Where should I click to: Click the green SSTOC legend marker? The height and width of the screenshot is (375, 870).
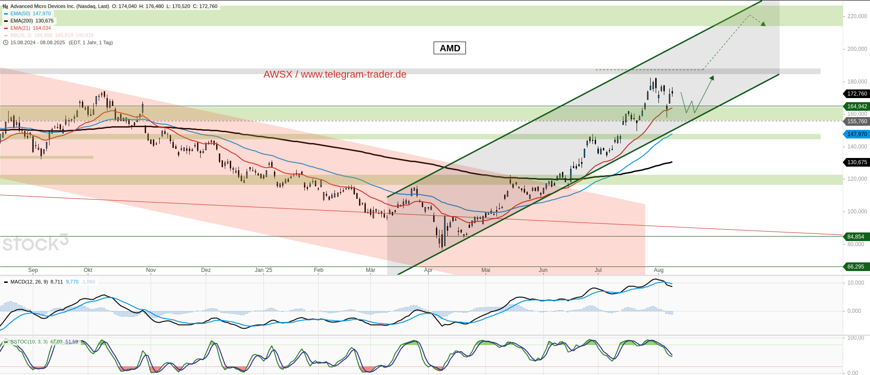coord(6,342)
